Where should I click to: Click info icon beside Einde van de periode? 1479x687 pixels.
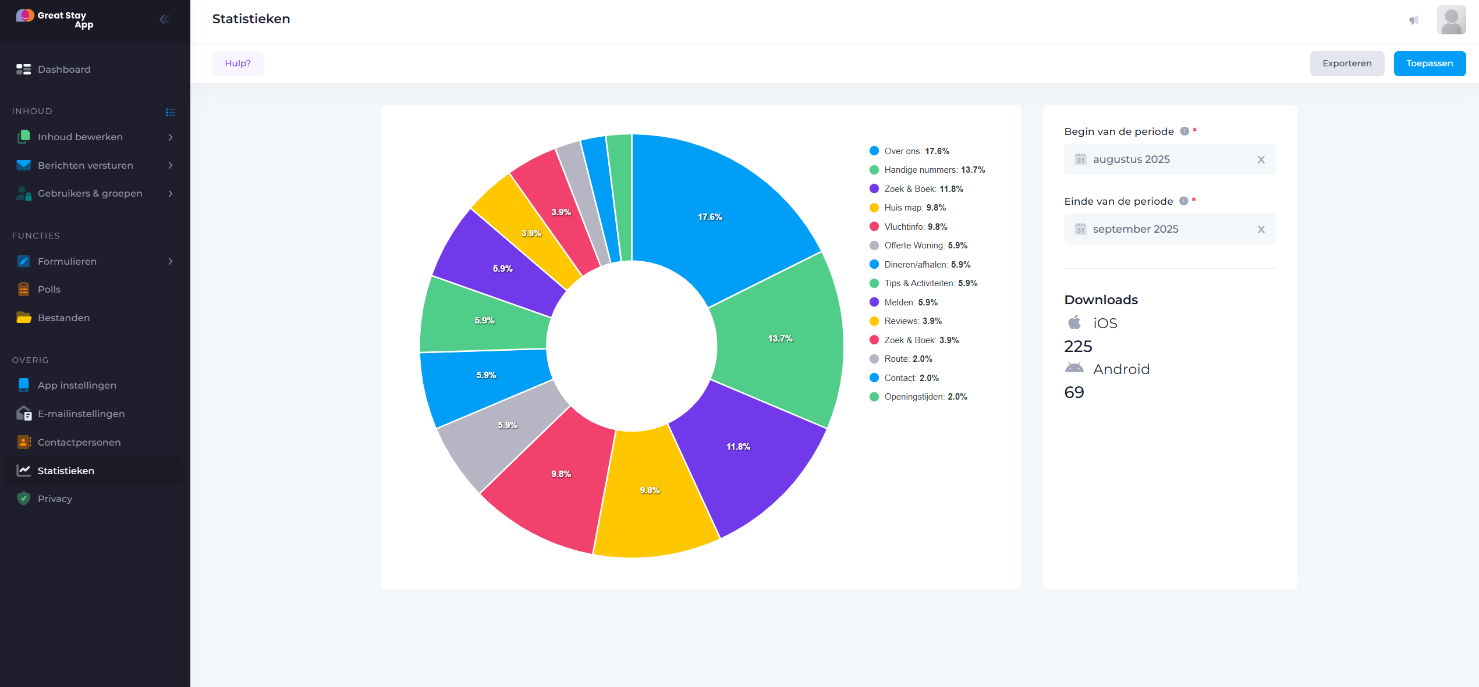tap(1183, 201)
